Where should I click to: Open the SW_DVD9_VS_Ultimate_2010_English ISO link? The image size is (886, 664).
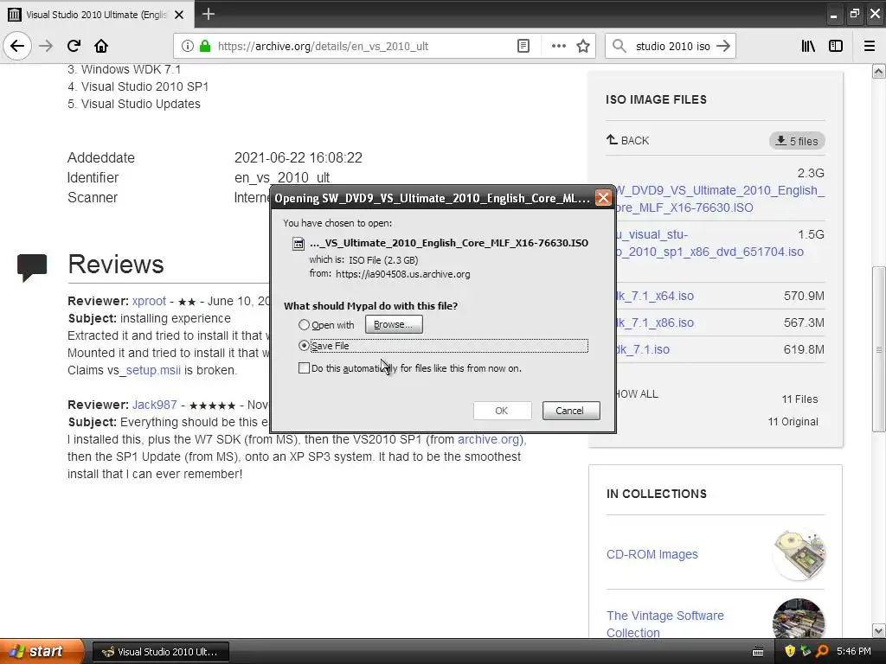720,199
